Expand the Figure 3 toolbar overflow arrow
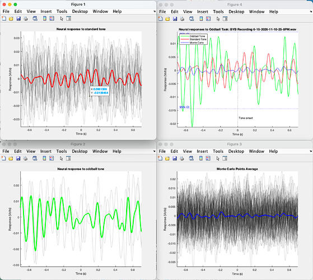The height and width of the screenshot is (280, 313). tap(311, 151)
